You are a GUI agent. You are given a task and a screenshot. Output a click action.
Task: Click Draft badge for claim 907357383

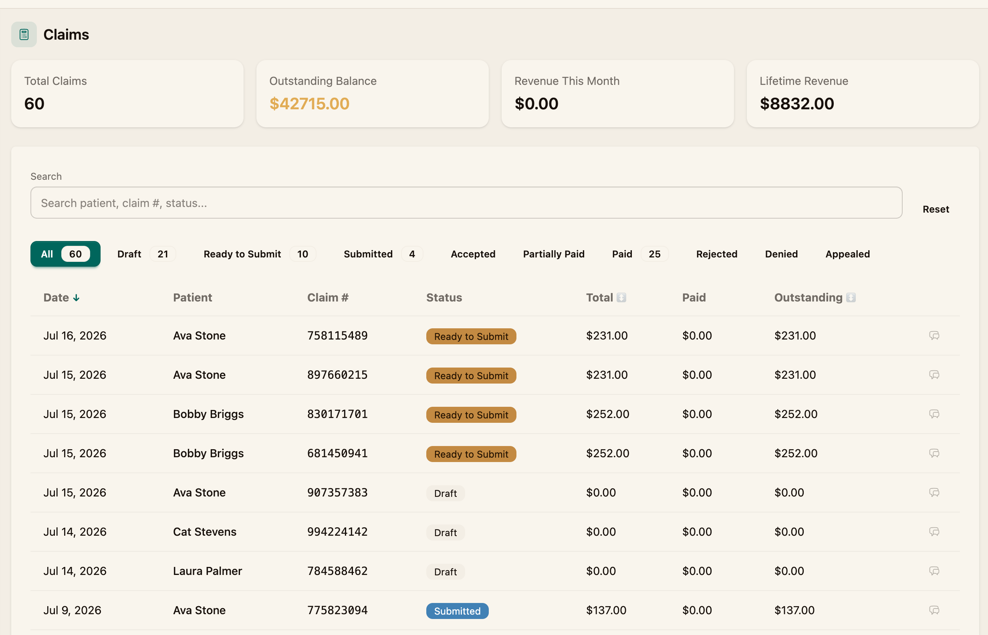tap(445, 493)
